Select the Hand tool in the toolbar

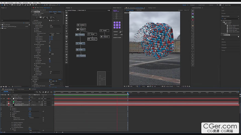[x=5, y=5]
